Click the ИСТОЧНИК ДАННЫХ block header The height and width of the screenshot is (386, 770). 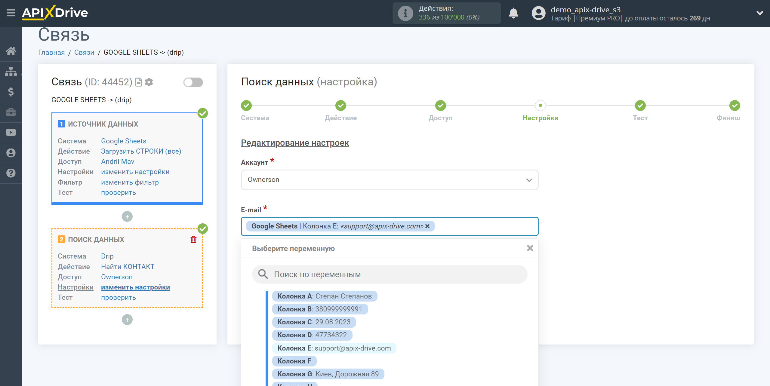(x=103, y=124)
